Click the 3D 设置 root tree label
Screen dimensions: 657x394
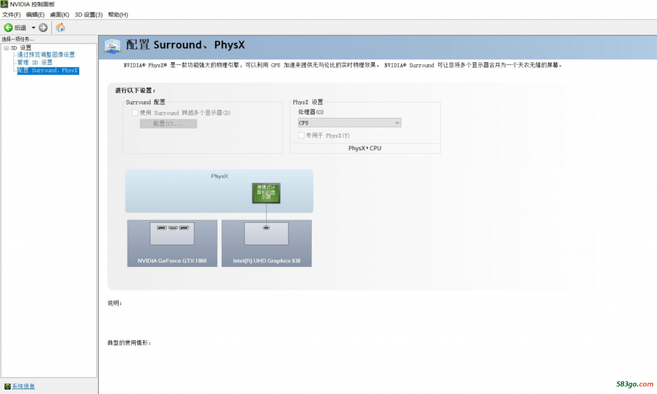(21, 47)
